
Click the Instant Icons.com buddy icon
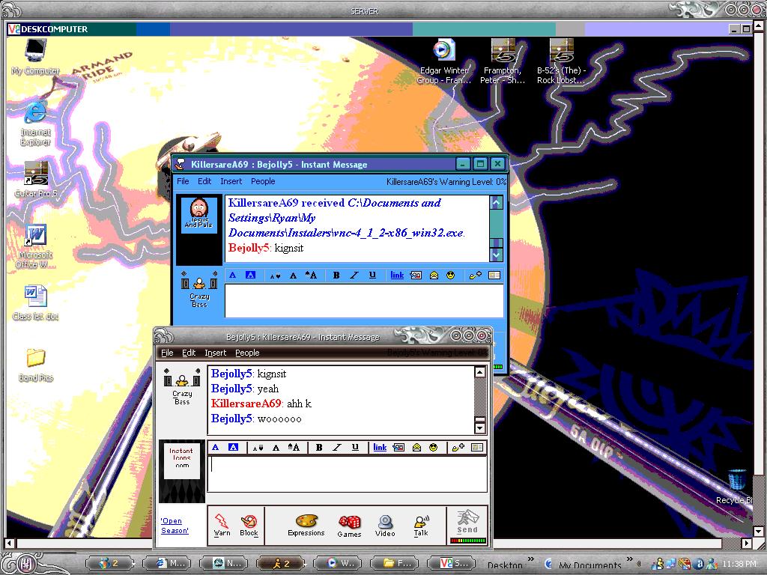pos(181,460)
